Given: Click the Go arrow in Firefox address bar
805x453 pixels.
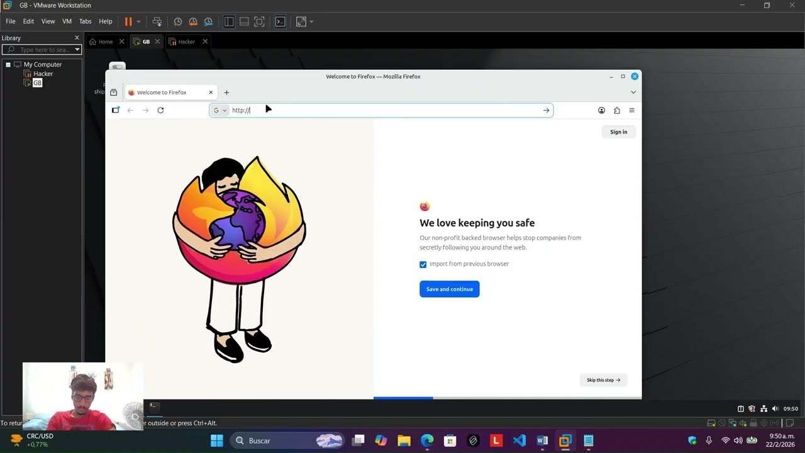Looking at the screenshot, I should click(546, 110).
